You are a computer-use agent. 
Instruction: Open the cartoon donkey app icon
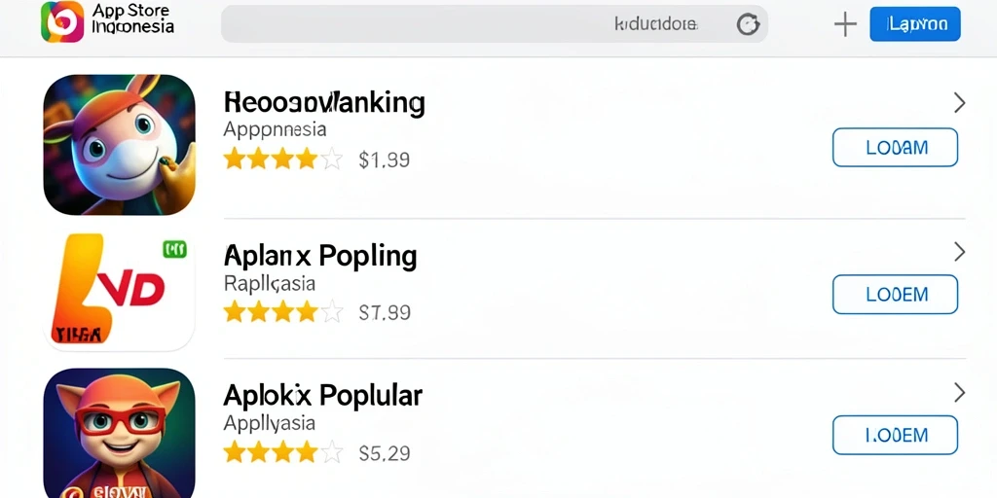click(119, 145)
